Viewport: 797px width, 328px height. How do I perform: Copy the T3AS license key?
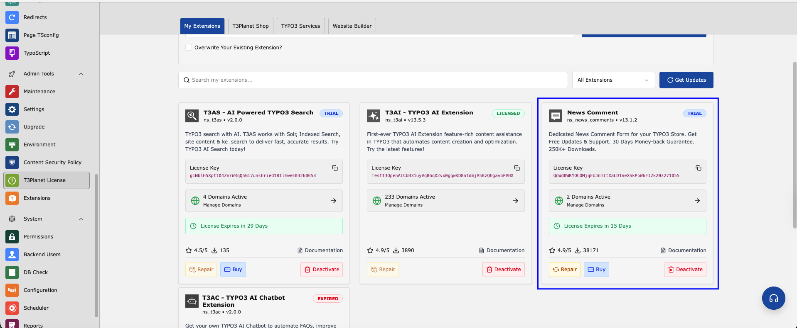pos(335,168)
